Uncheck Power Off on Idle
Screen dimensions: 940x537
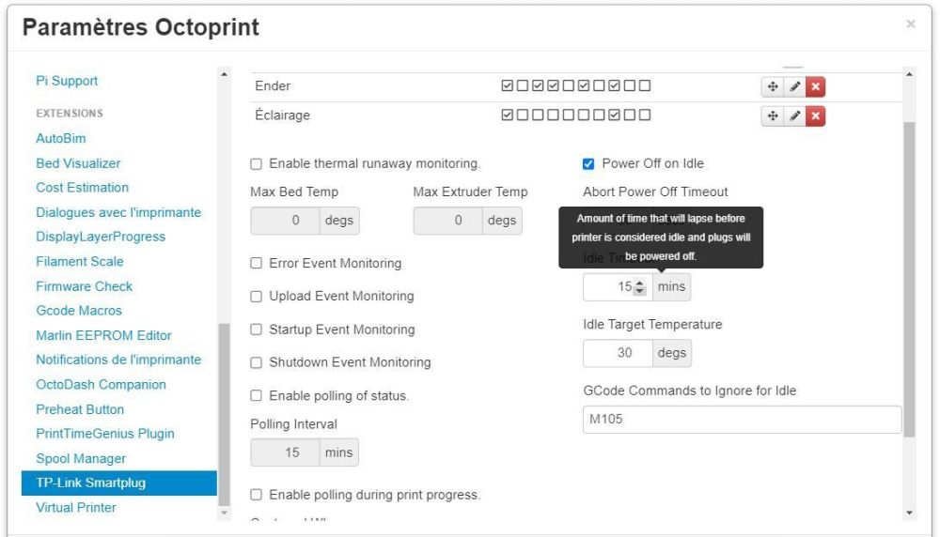coord(588,163)
